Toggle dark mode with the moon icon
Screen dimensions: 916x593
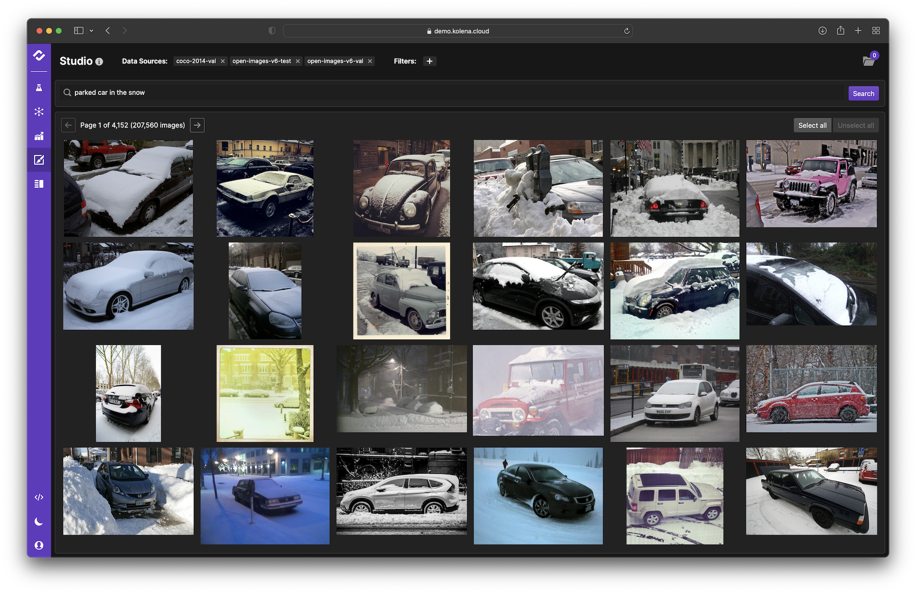point(39,522)
